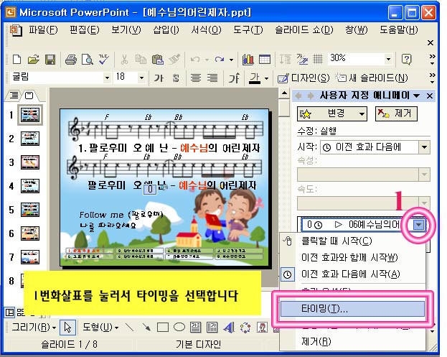
Task: Expand the Draw menu on drawing toolbar
Action: [x=34, y=327]
